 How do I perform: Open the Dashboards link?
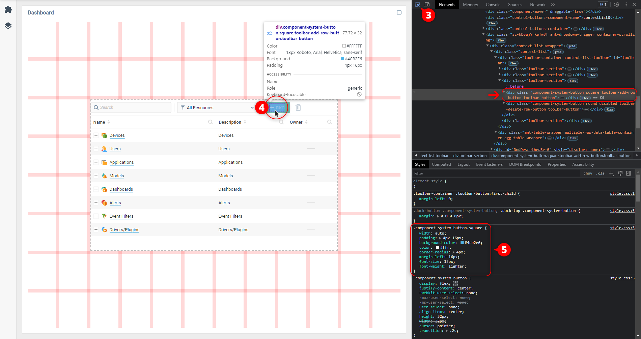121,189
